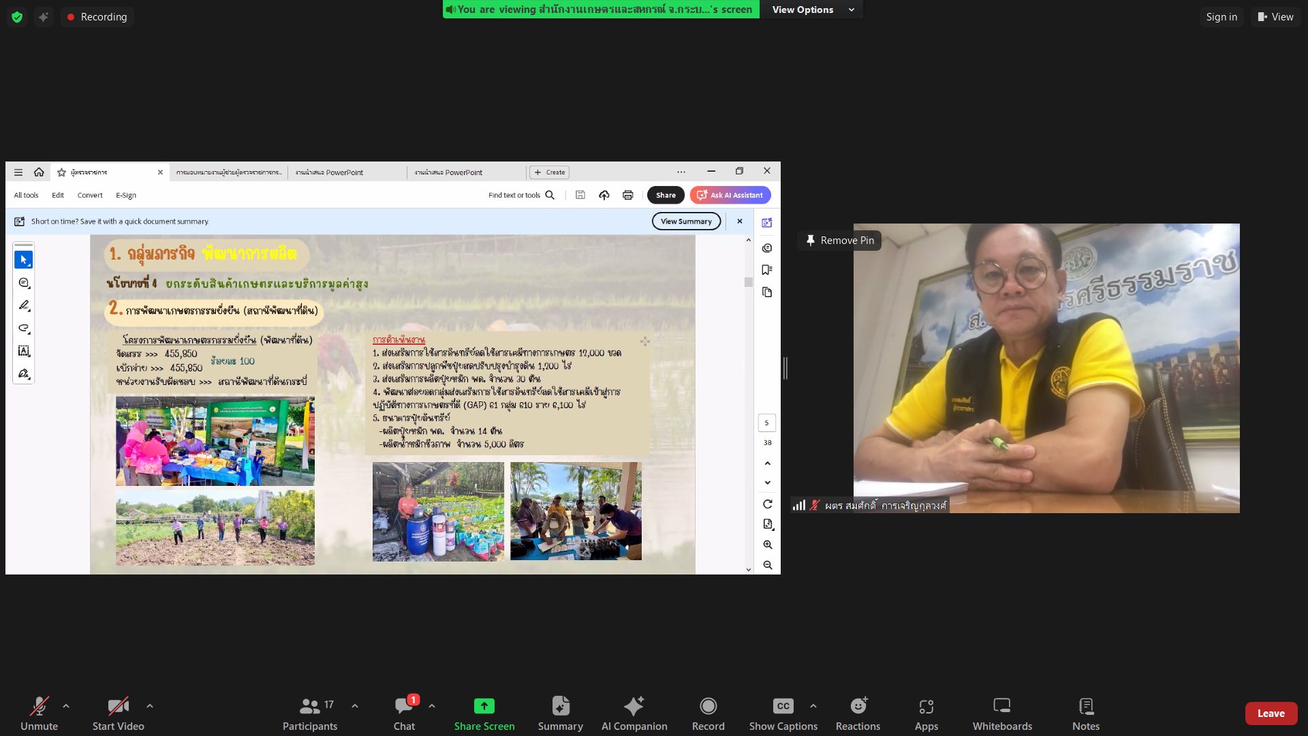The image size is (1308, 736).
Task: Open meeting Summary
Action: (x=560, y=713)
